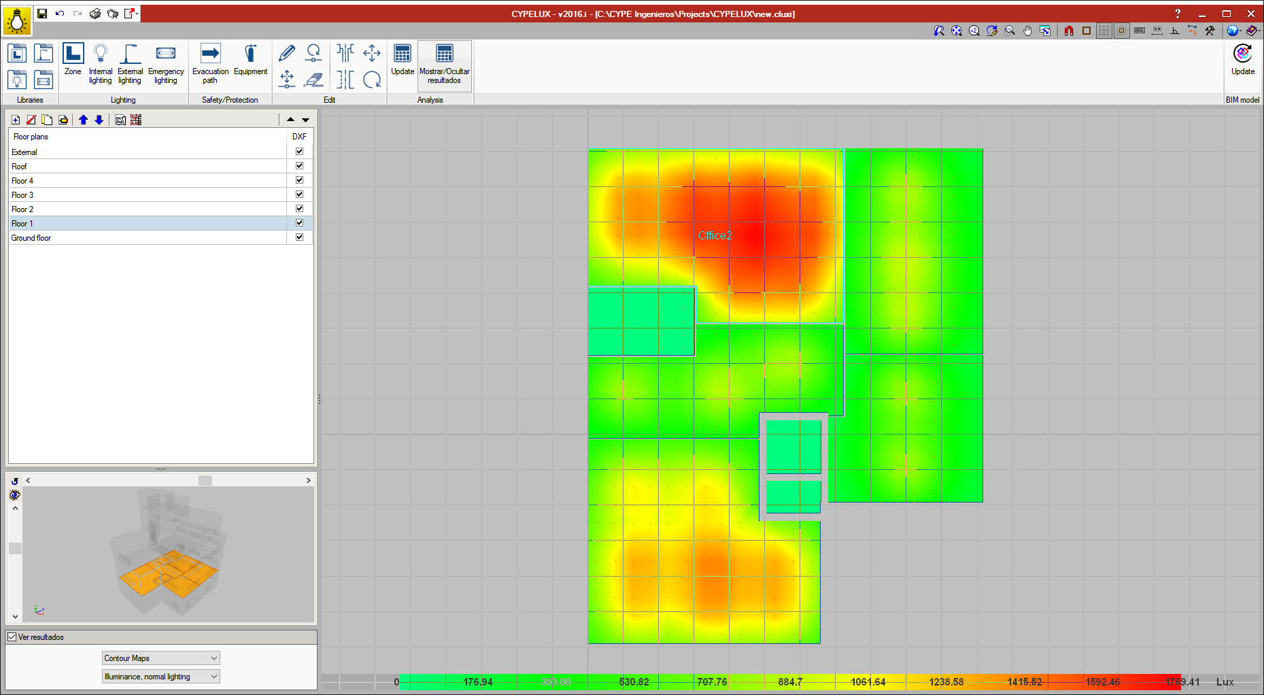The width and height of the screenshot is (1264, 695).
Task: Choose the Internal lighting tool
Action: click(x=101, y=64)
